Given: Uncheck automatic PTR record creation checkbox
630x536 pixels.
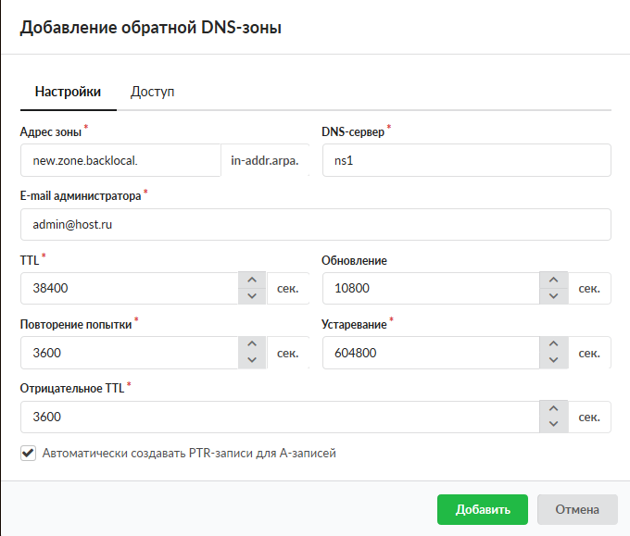Looking at the screenshot, I should tap(28, 454).
